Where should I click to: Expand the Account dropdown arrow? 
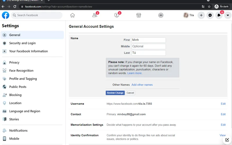coord(228,15)
